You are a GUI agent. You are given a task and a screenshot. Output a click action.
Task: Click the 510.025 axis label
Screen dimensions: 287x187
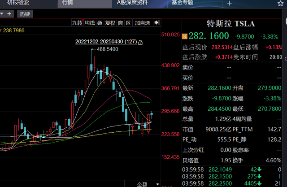point(170,35)
